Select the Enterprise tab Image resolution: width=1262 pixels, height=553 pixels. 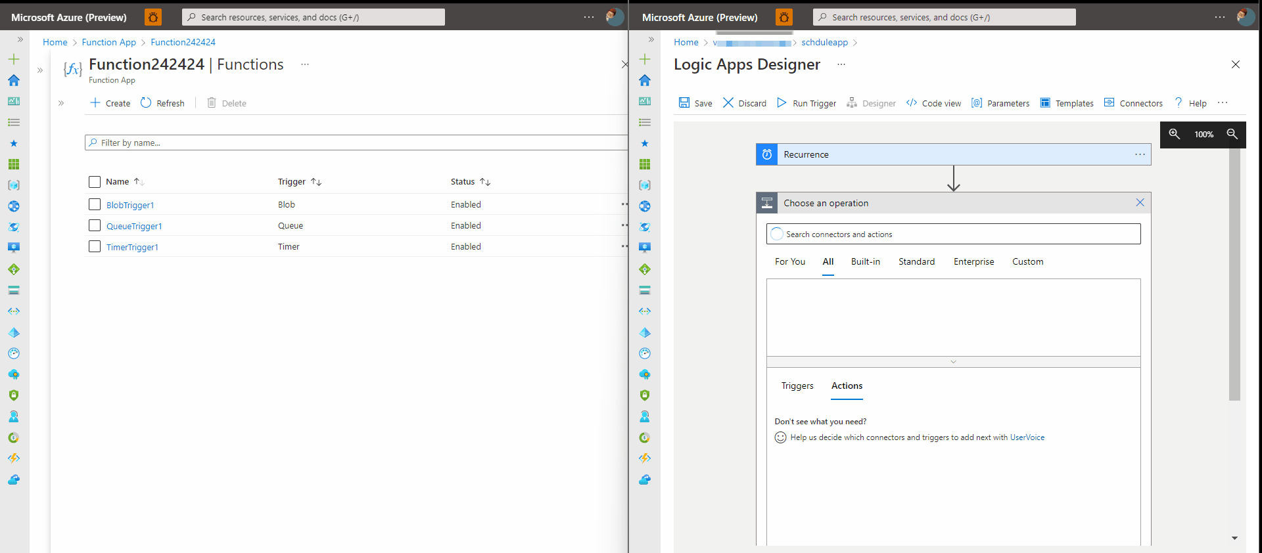pos(974,261)
